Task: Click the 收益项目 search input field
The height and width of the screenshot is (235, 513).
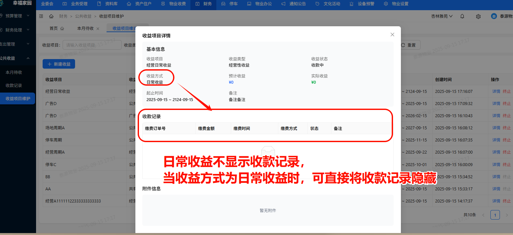Action: pyautogui.click(x=92, y=45)
